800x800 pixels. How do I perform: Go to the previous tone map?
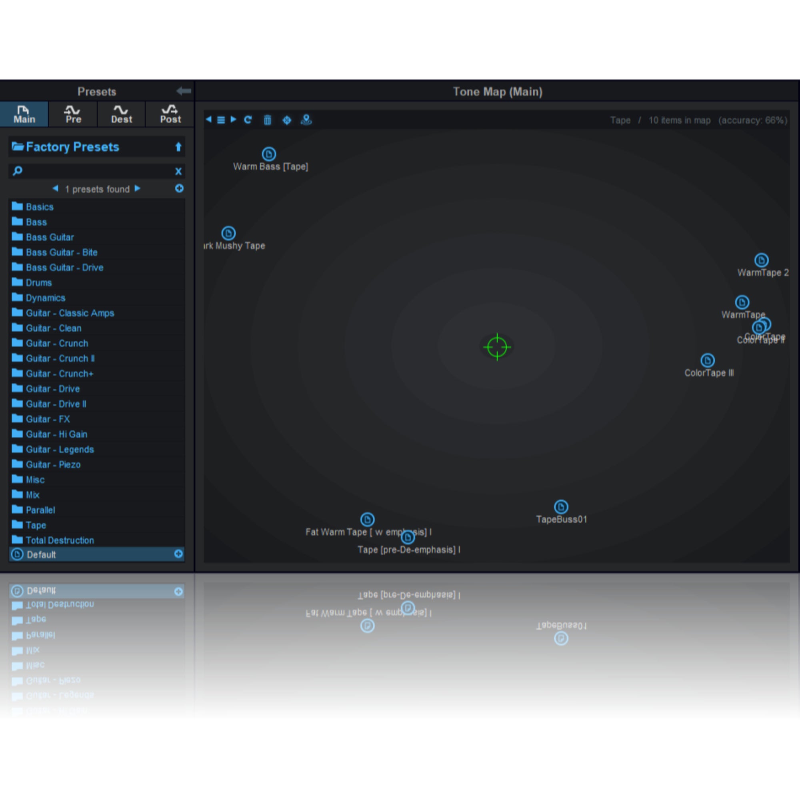click(209, 120)
